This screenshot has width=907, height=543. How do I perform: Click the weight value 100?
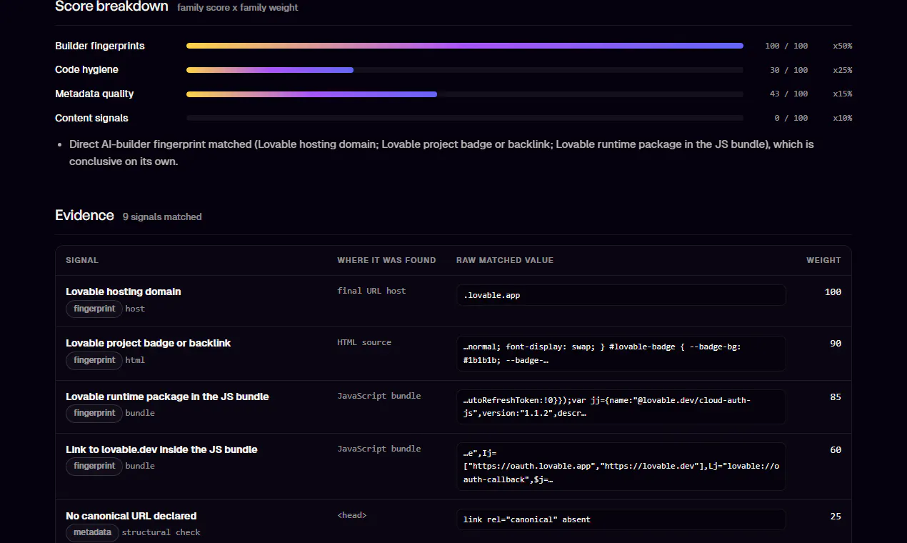[833, 292]
